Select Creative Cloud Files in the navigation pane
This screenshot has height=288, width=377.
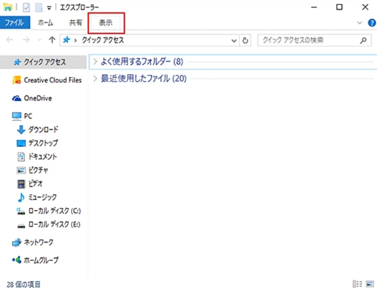(x=51, y=80)
